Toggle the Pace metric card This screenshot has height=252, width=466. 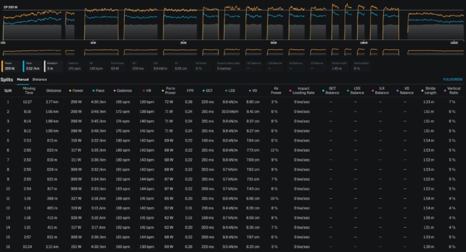click(33, 66)
